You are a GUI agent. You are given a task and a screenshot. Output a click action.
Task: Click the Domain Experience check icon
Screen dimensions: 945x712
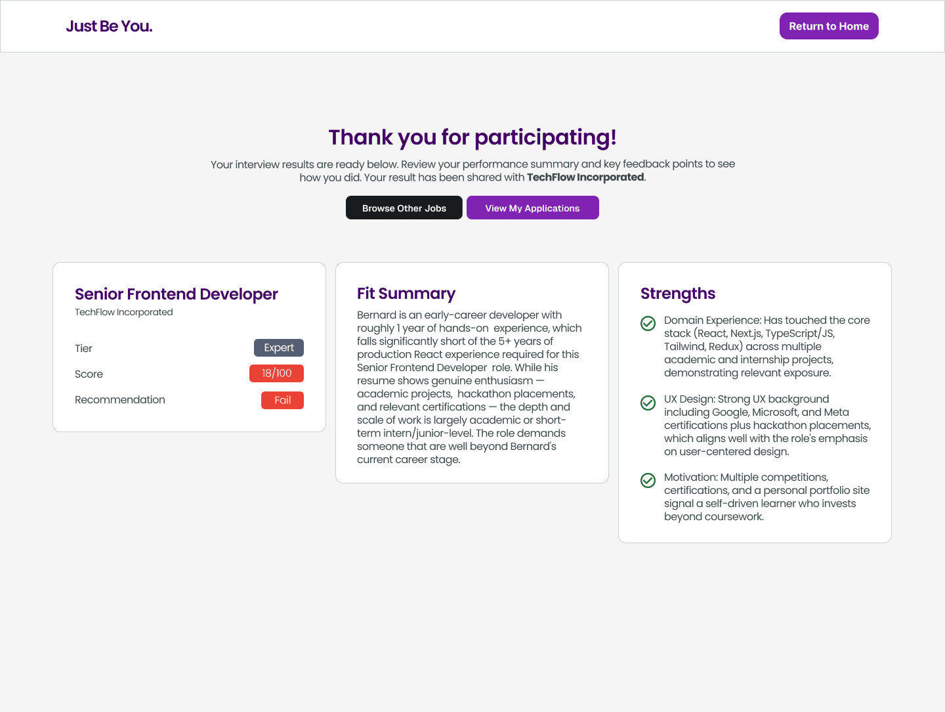648,323
